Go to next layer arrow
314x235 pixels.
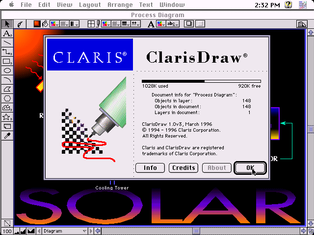pos(91,231)
